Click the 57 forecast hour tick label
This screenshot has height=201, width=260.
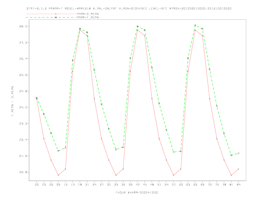pos(174,185)
